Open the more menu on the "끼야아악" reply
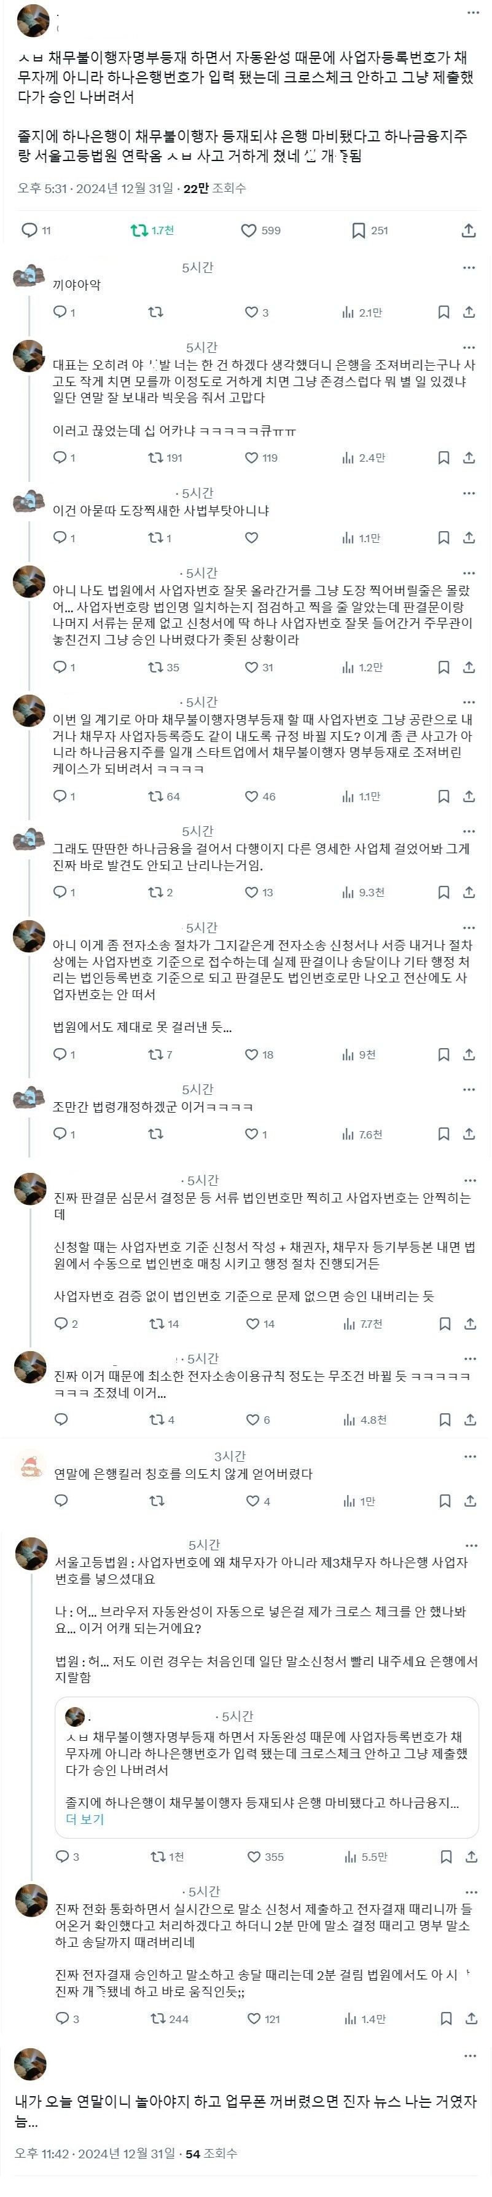This screenshot has width=492, height=2197. 469,268
